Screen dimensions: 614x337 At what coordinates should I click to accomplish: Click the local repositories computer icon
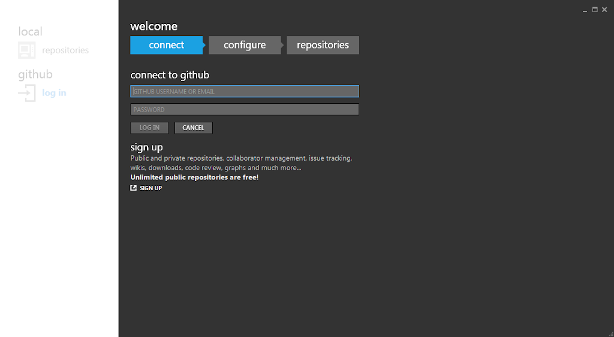tap(26, 50)
